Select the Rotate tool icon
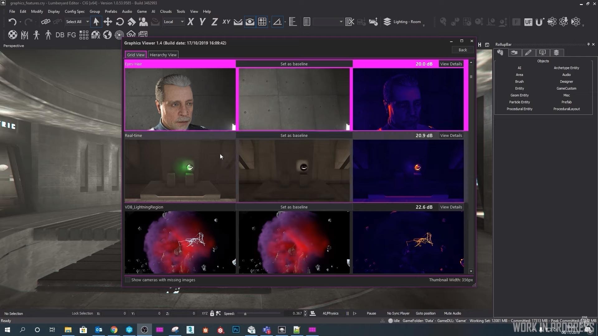Image resolution: width=598 pixels, height=336 pixels. 120,22
